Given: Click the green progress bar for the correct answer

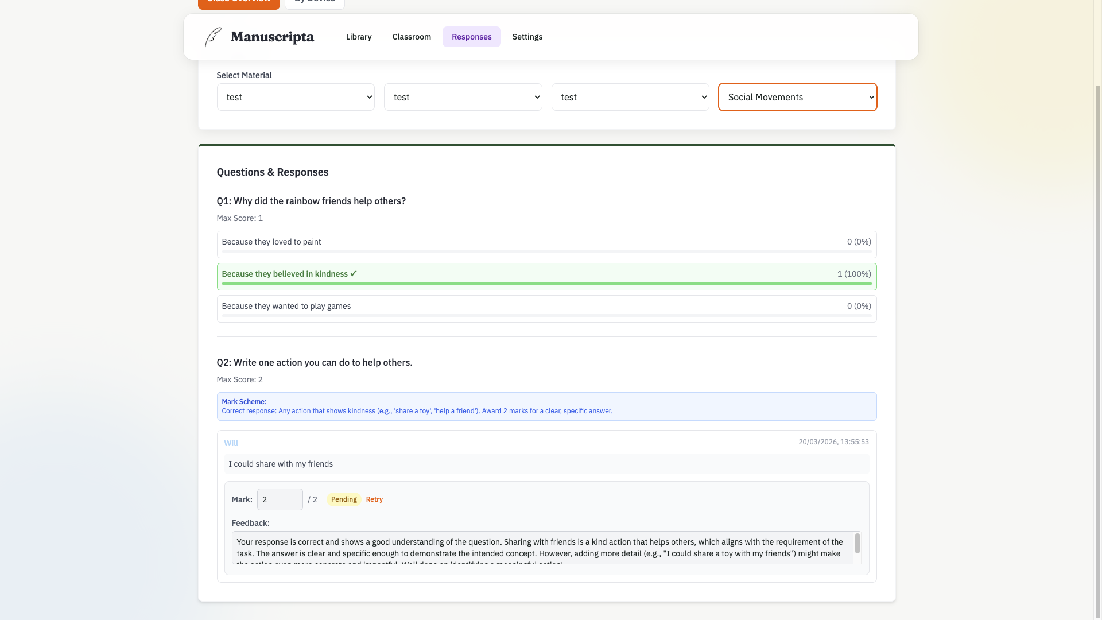Looking at the screenshot, I should click(546, 284).
